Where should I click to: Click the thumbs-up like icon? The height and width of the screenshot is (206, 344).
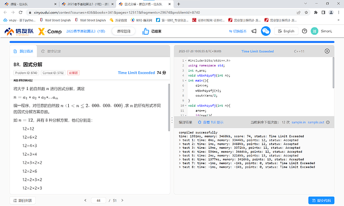tap(146, 31)
